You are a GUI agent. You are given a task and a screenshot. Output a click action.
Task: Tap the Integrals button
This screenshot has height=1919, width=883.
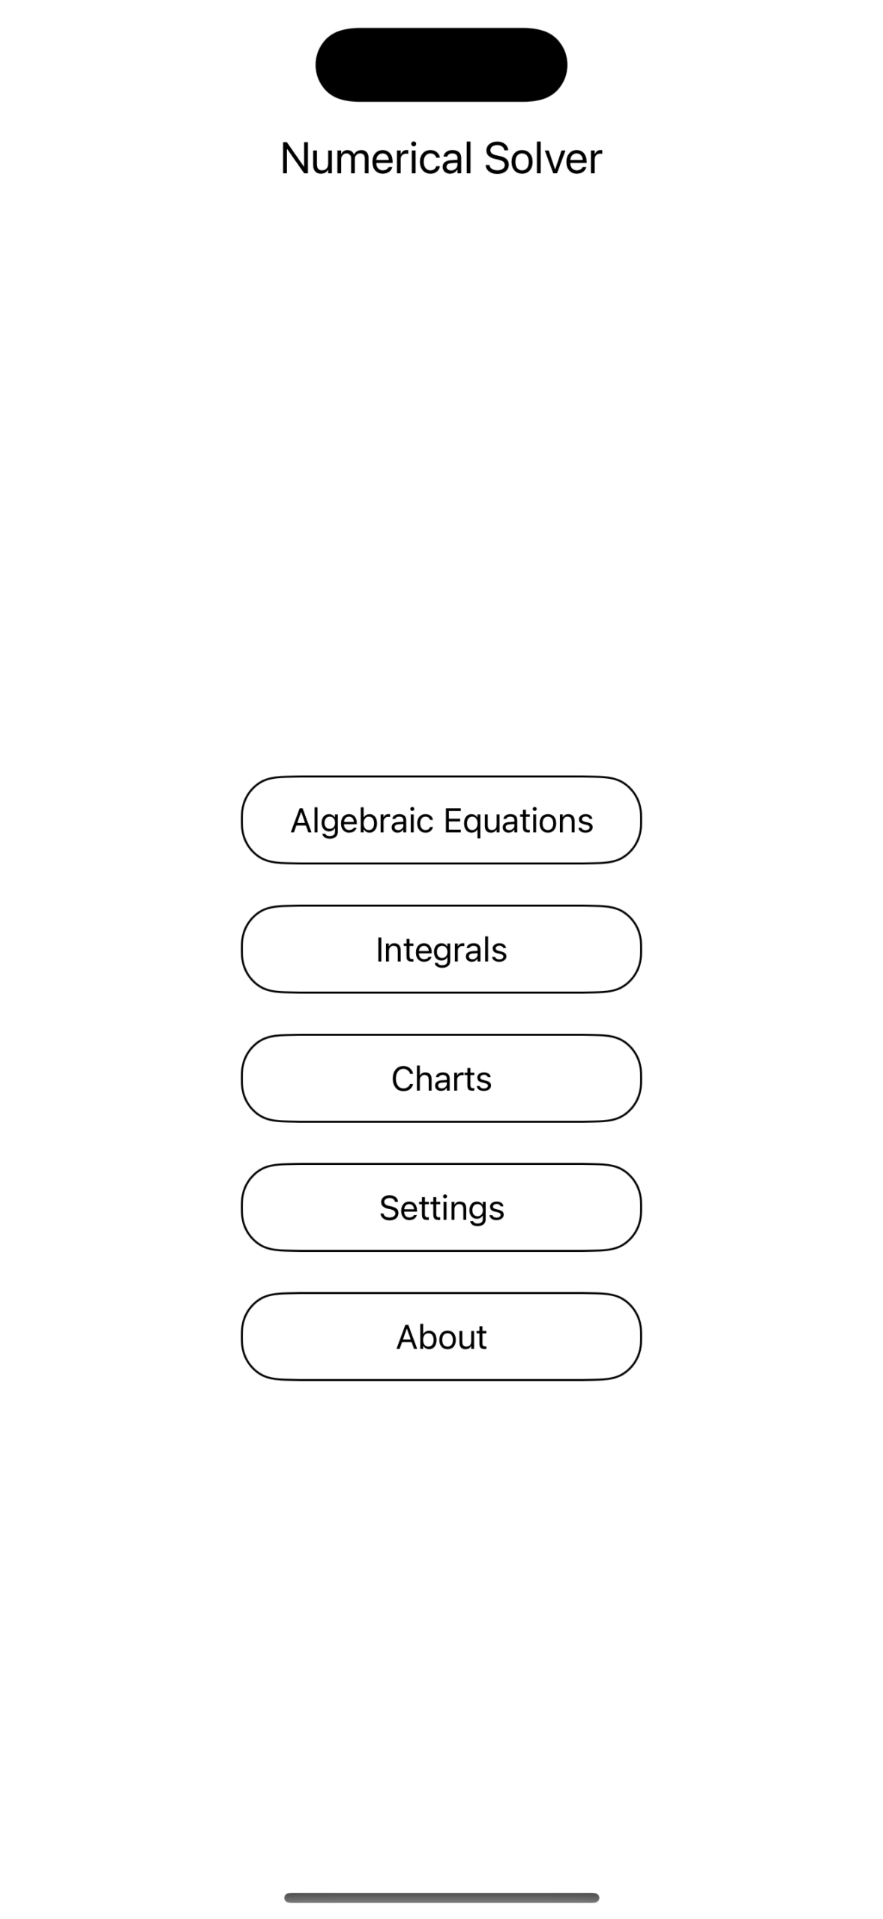(x=441, y=949)
